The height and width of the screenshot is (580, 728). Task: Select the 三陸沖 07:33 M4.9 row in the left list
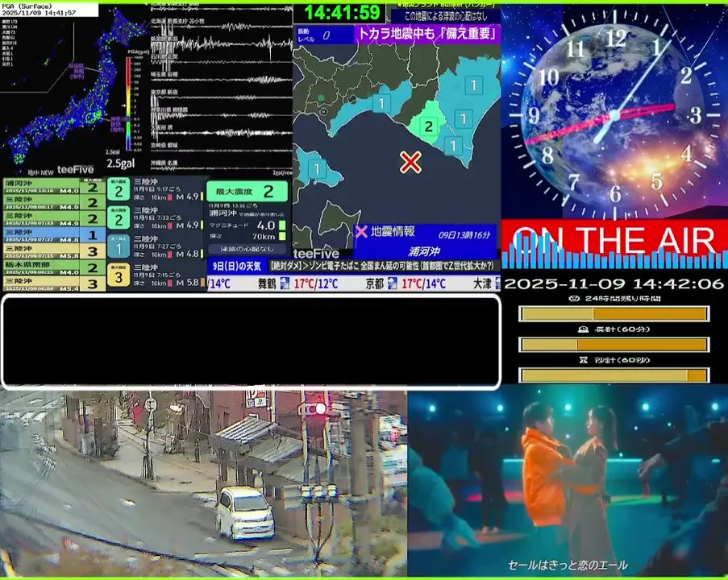click(54, 218)
